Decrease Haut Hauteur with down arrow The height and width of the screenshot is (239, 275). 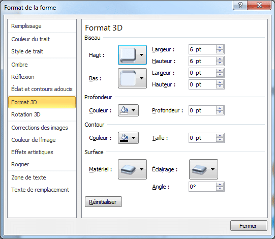pos(220,63)
